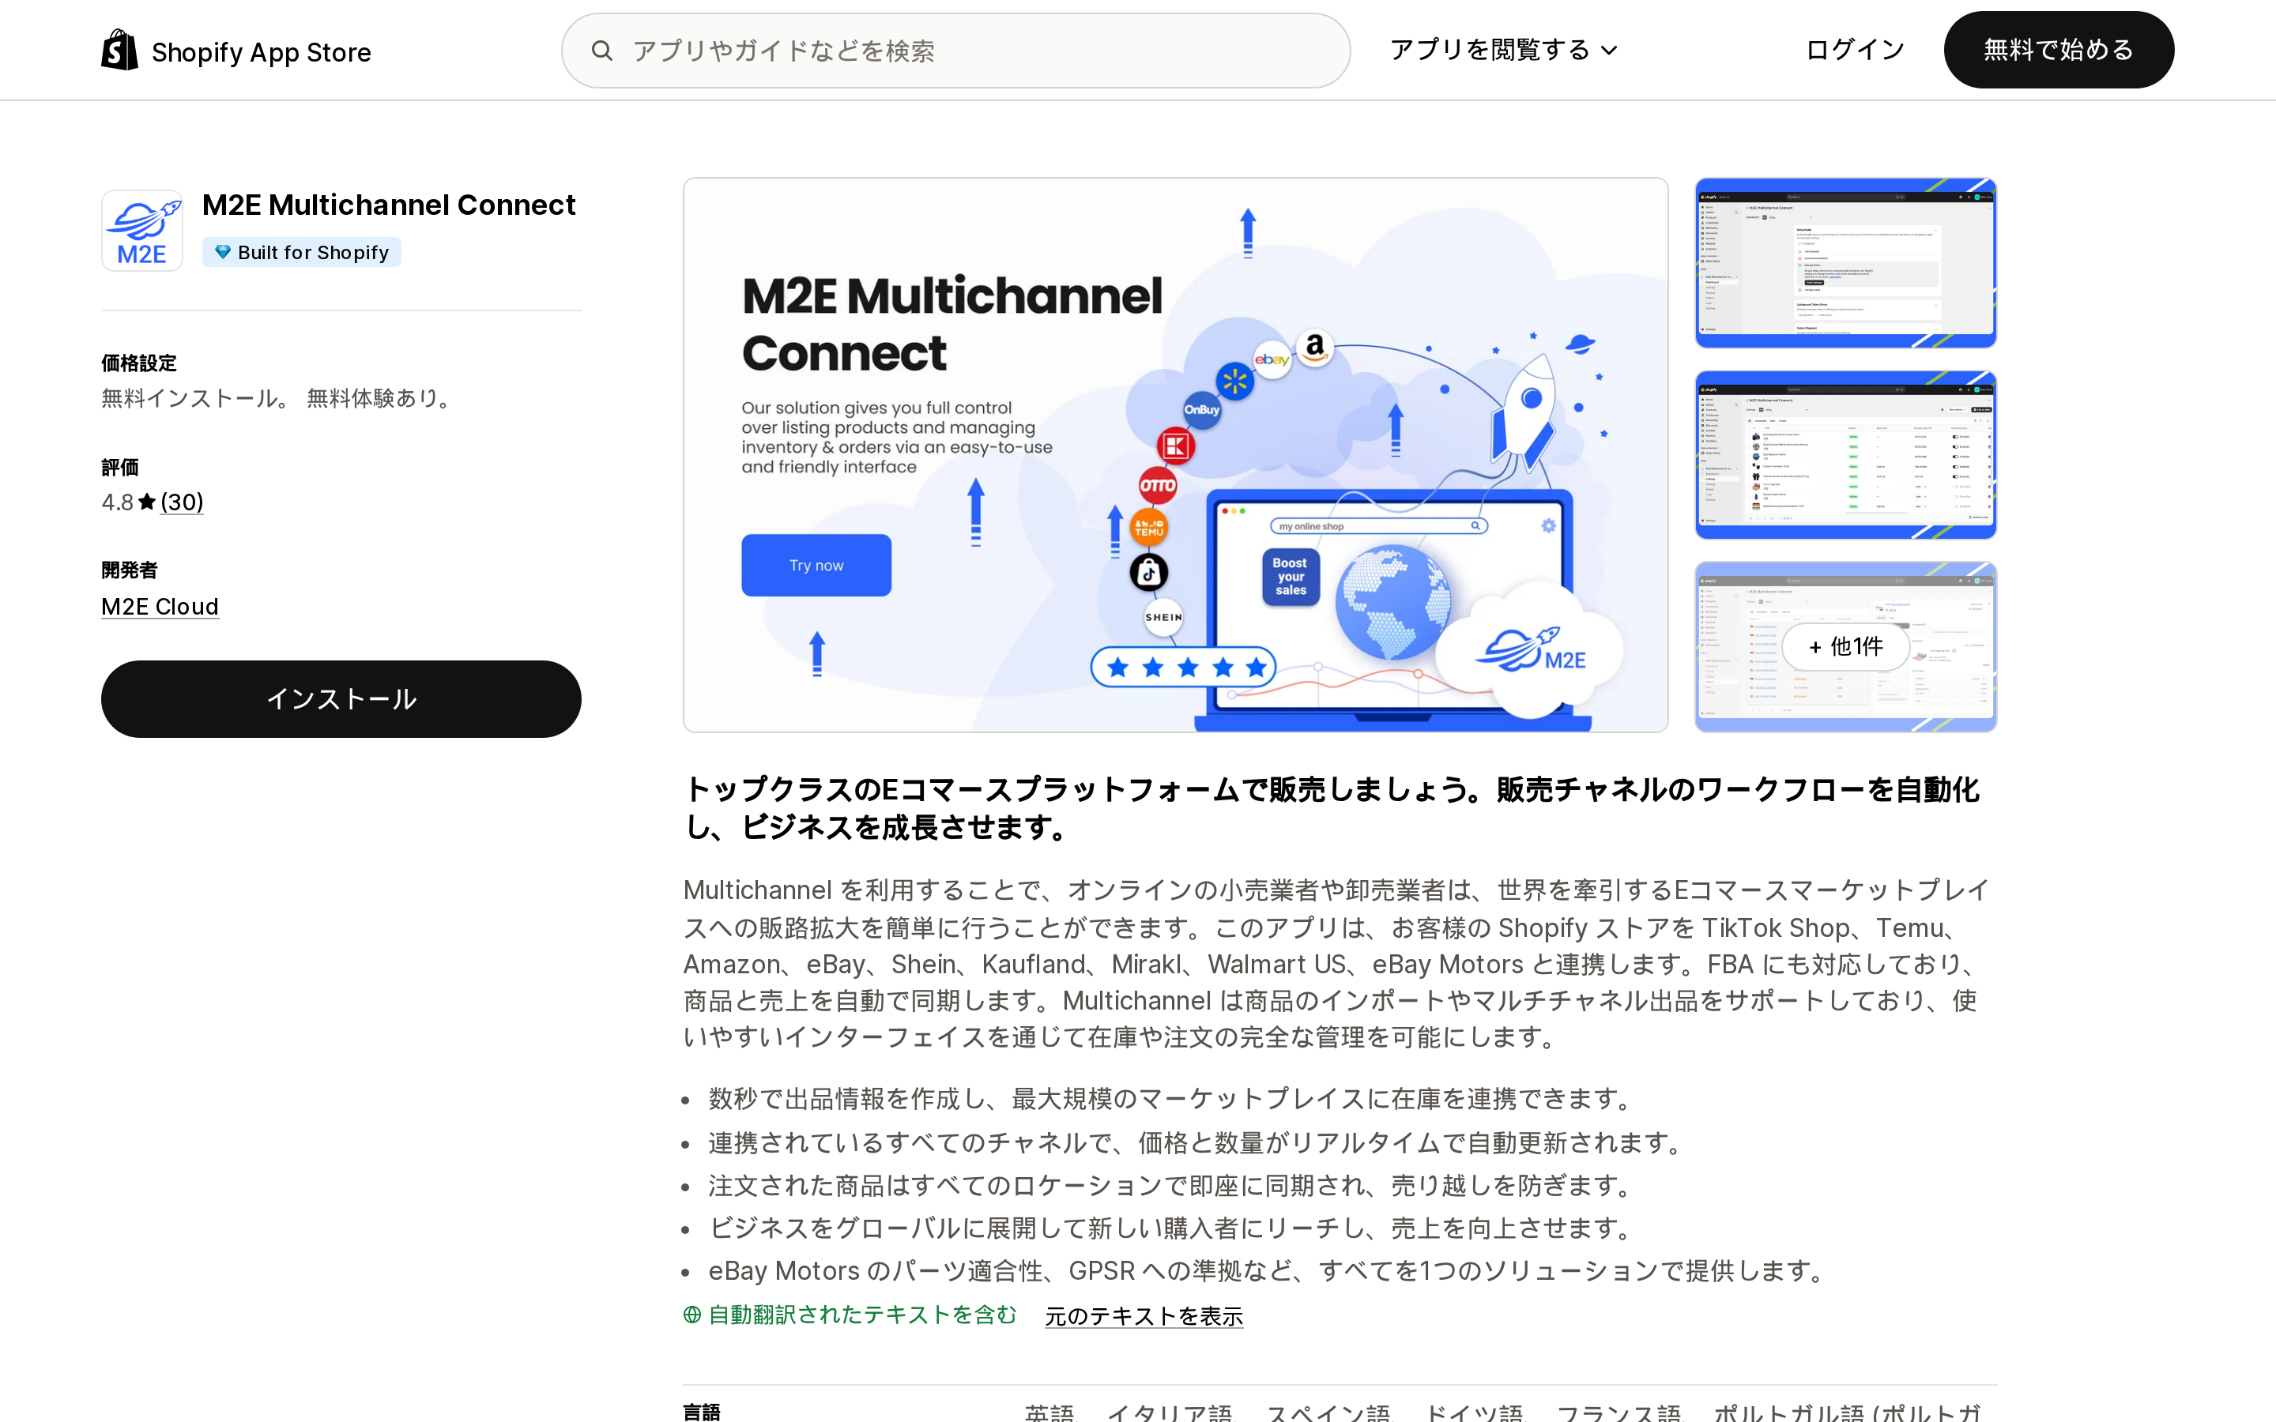Open the M2E Cloud developer link
Image resolution: width=2276 pixels, height=1422 pixels.
tap(160, 607)
